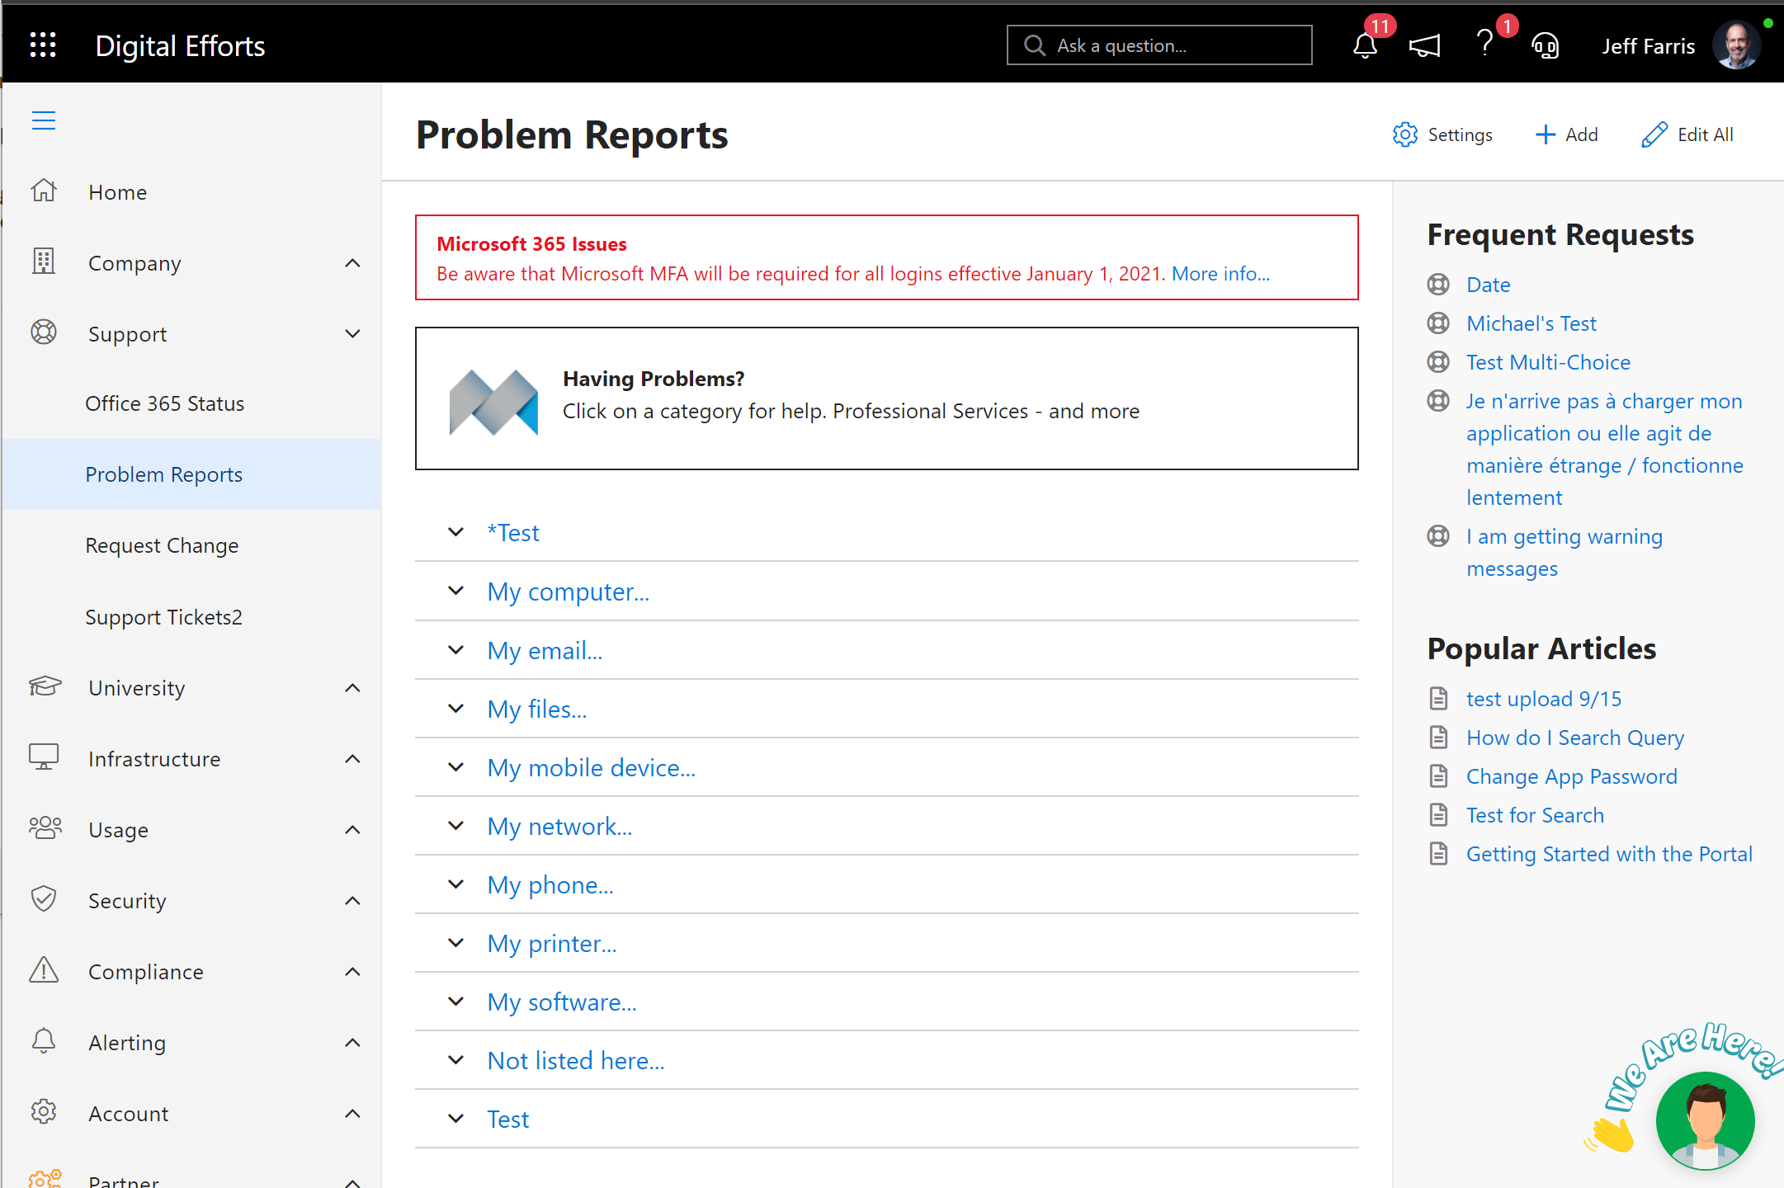Click the University graduation cap icon
Screen dimensions: 1784x1188
[x=45, y=686]
